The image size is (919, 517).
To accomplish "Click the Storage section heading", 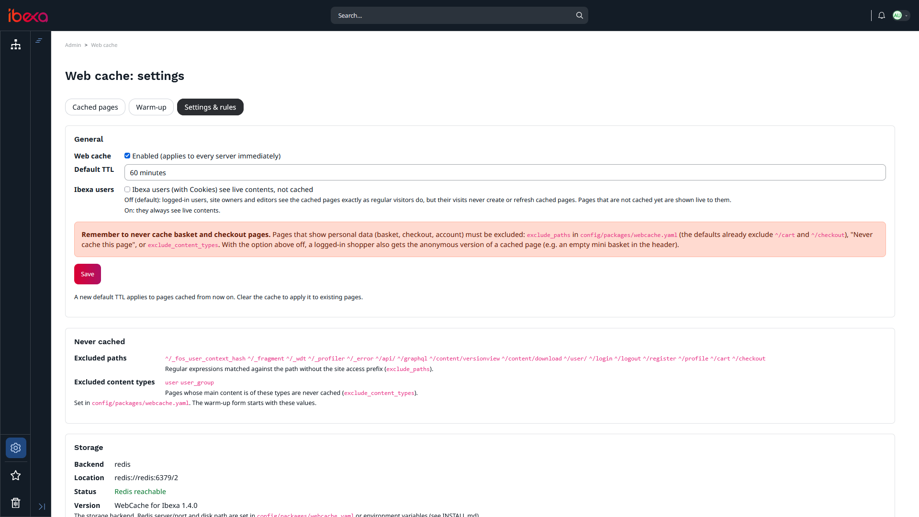I will coord(89,447).
